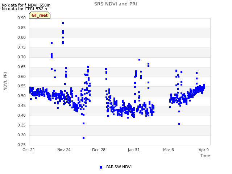
Task: Click the y-axis label NDVI, PRI
Action: tap(5, 81)
